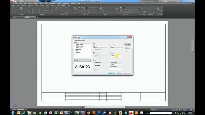Switch to the Manage ribbon tab
Image resolution: width=205 pixels, height=115 pixels.
42,5
